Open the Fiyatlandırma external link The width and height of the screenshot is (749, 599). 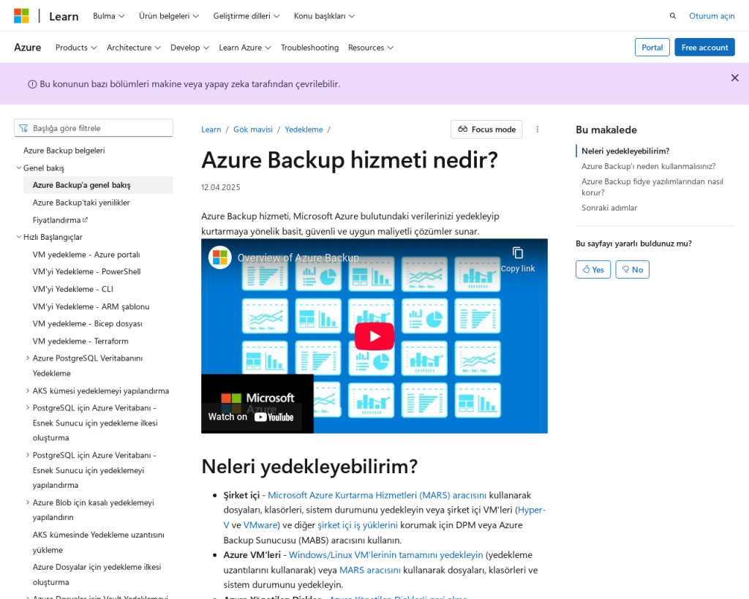tap(60, 220)
